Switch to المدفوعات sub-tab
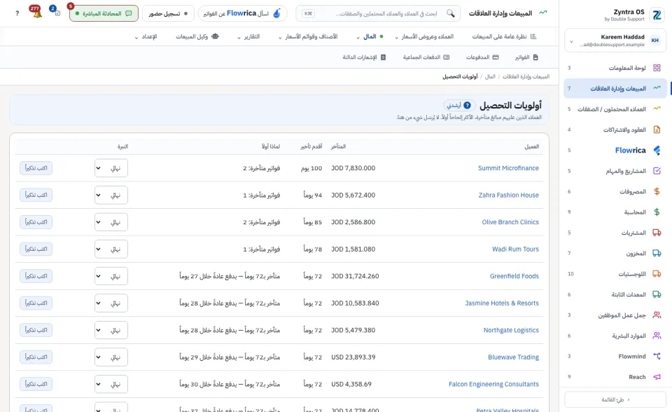This screenshot has width=672, height=412. pos(482,57)
